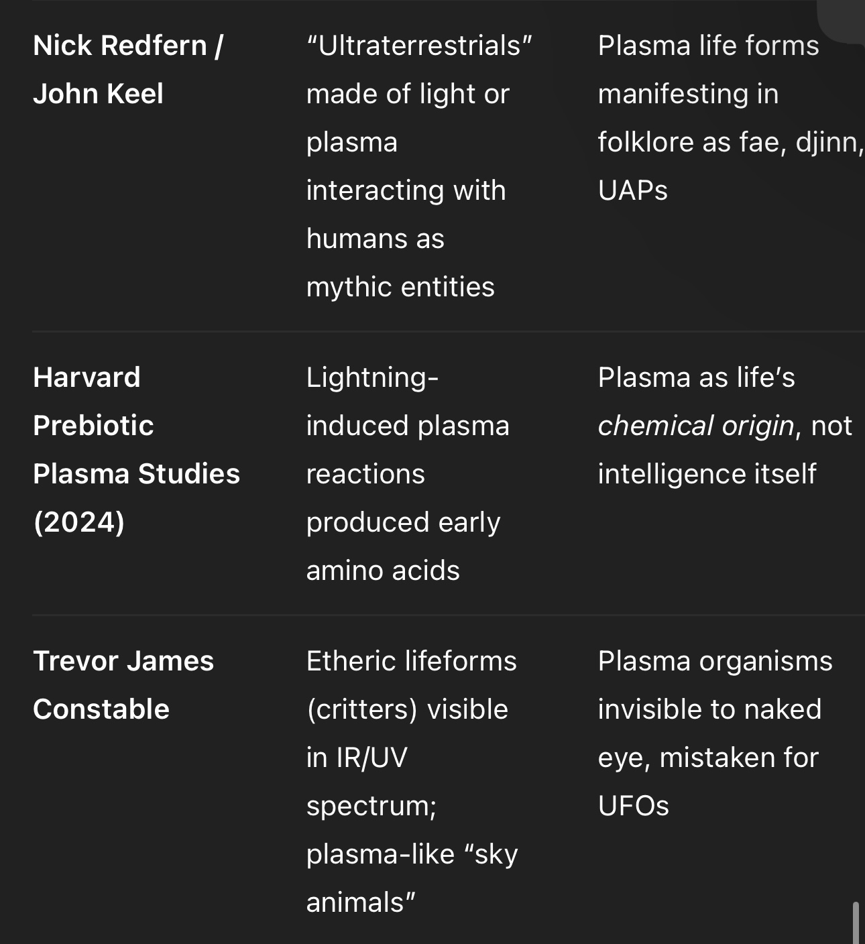Click the "mythic entities" text
The image size is (865, 944).
400,287
